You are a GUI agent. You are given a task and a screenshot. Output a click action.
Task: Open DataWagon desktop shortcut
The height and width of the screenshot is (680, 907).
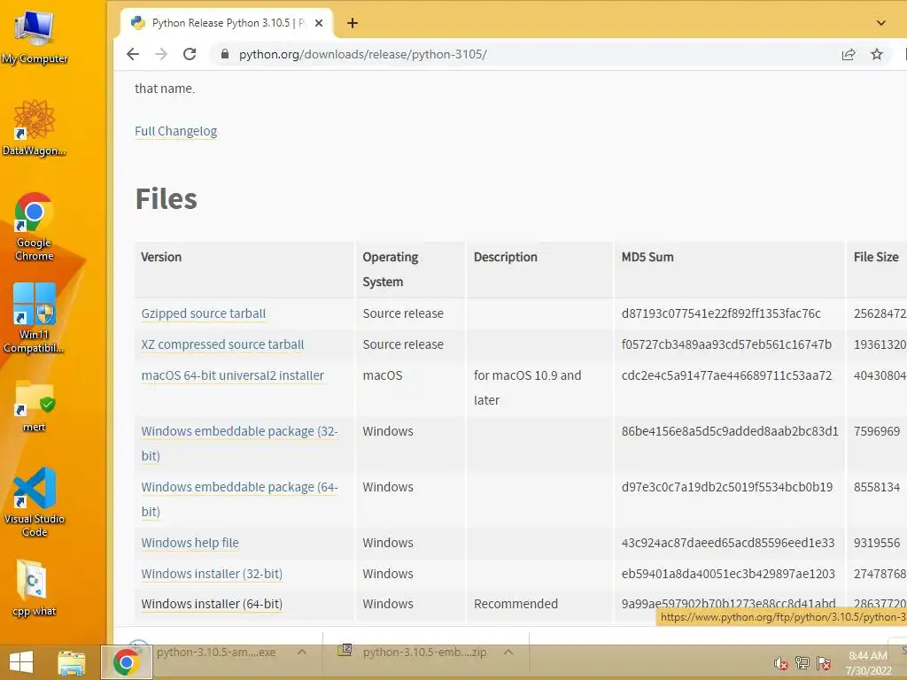pyautogui.click(x=35, y=127)
